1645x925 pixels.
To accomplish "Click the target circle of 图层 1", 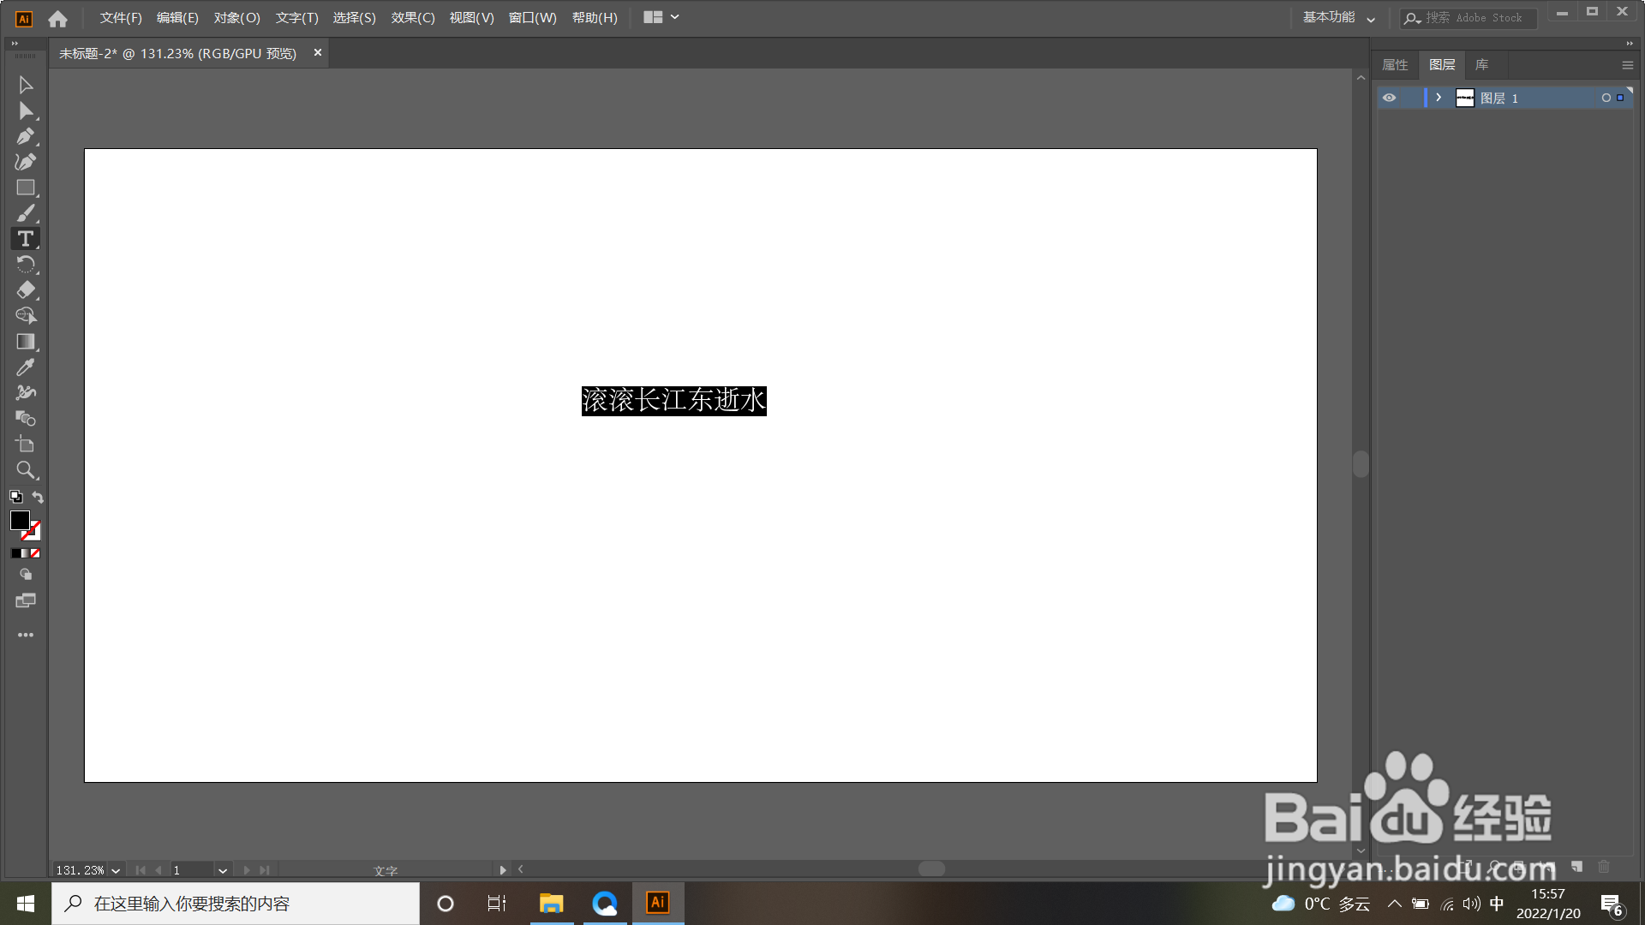I will (1606, 98).
